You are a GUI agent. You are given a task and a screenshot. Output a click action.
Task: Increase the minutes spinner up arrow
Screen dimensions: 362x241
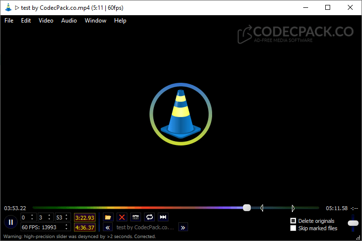click(49, 216)
